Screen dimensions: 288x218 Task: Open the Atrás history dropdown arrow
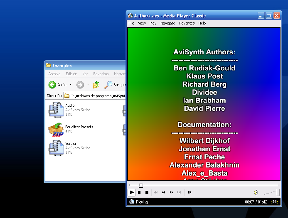pos(71,85)
